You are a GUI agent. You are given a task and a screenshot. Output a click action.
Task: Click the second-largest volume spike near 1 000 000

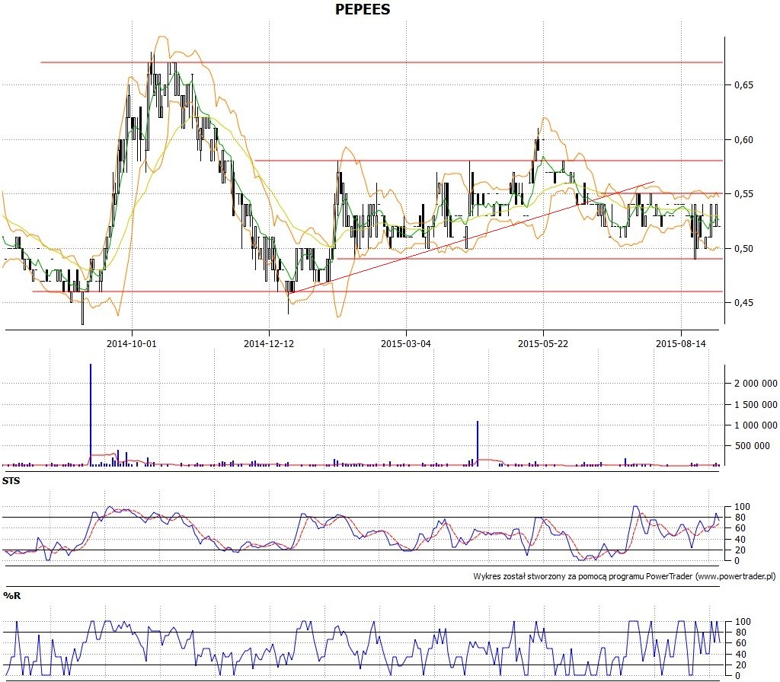click(478, 444)
